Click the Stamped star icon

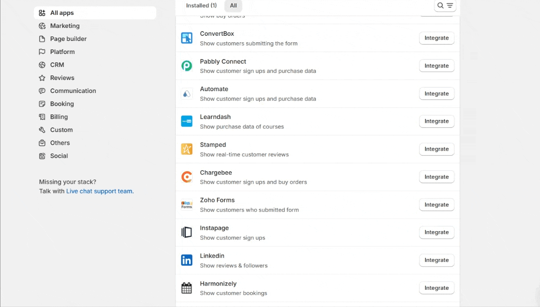[x=187, y=149]
